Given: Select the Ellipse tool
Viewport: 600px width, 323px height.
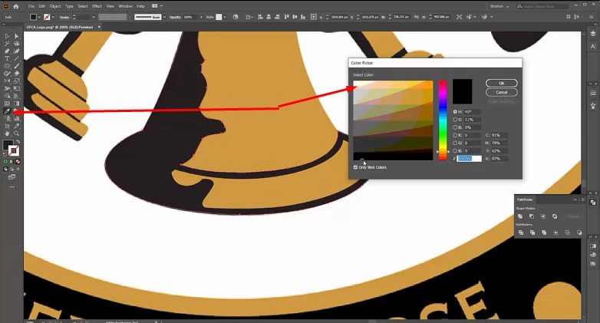Looking at the screenshot, I should tap(7, 66).
